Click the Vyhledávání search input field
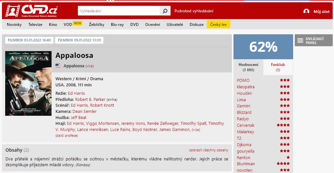334x173 pixels. pos(119,11)
